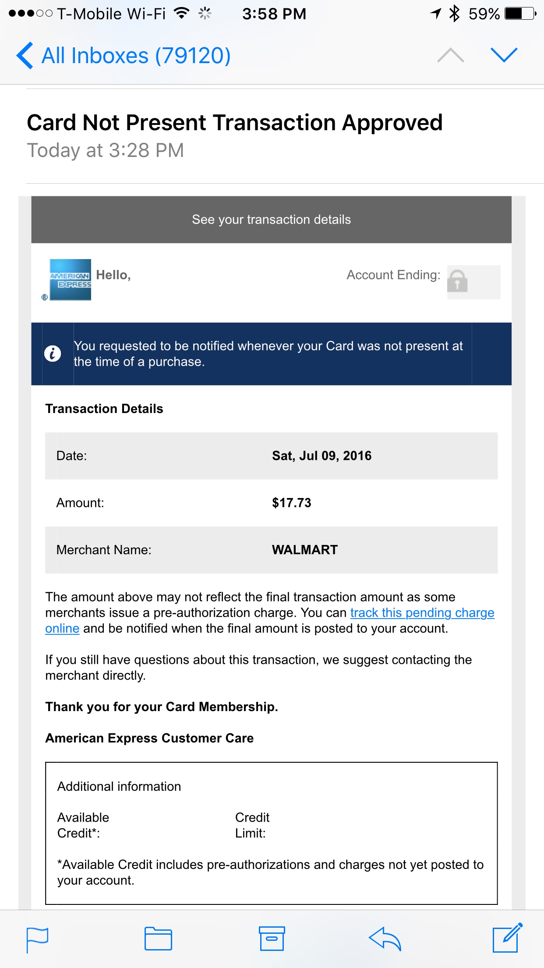Compose a new message with pencil icon

(507, 938)
